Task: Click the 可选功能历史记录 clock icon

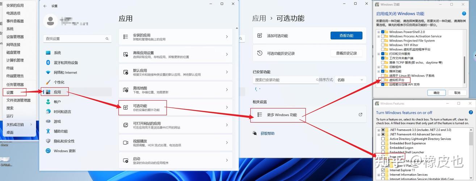Action: tap(260, 53)
